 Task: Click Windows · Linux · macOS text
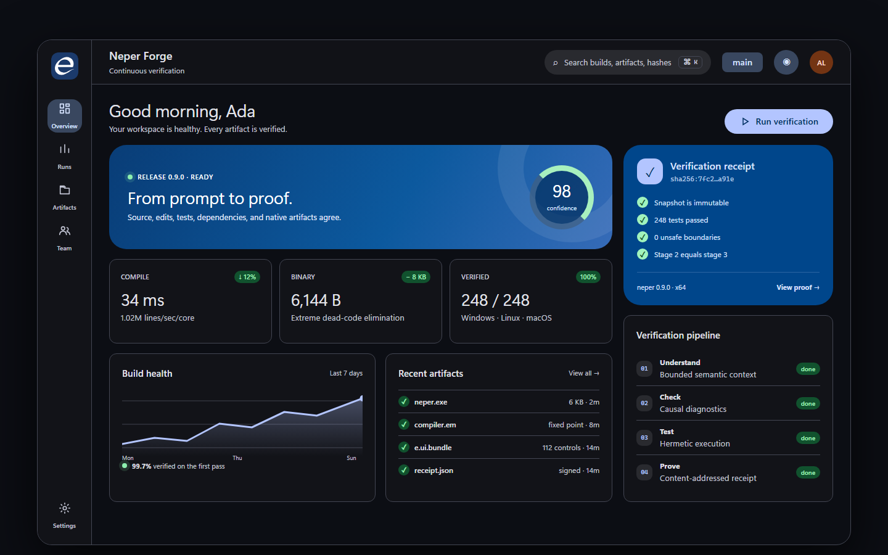coord(506,318)
